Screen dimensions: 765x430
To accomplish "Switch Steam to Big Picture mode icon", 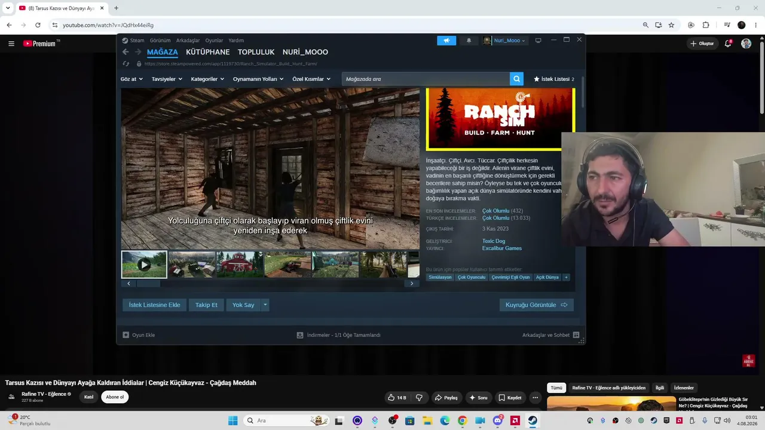I will click(x=538, y=41).
